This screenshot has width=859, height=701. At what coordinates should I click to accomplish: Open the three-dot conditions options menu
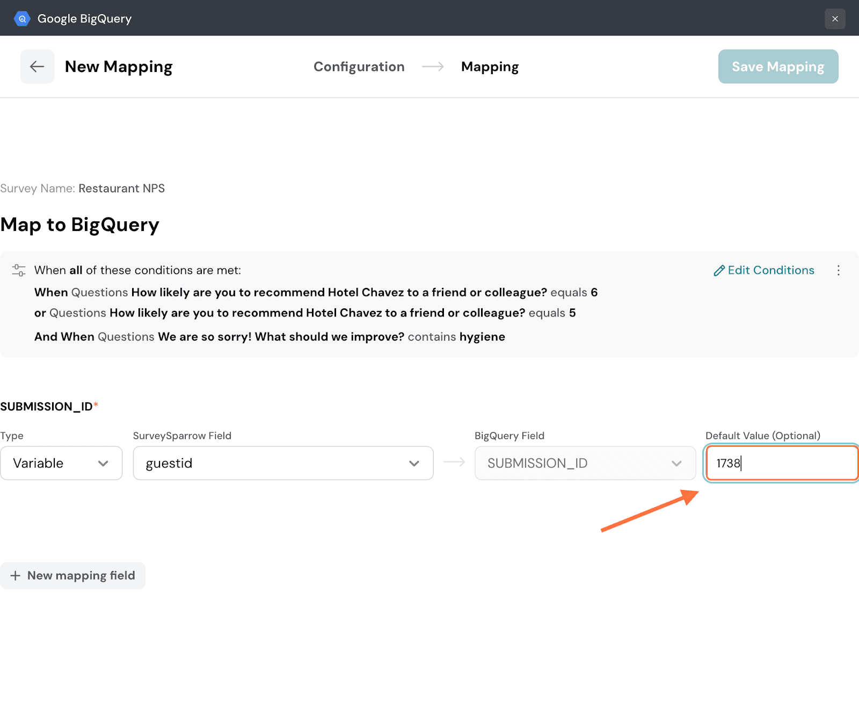pyautogui.click(x=838, y=270)
